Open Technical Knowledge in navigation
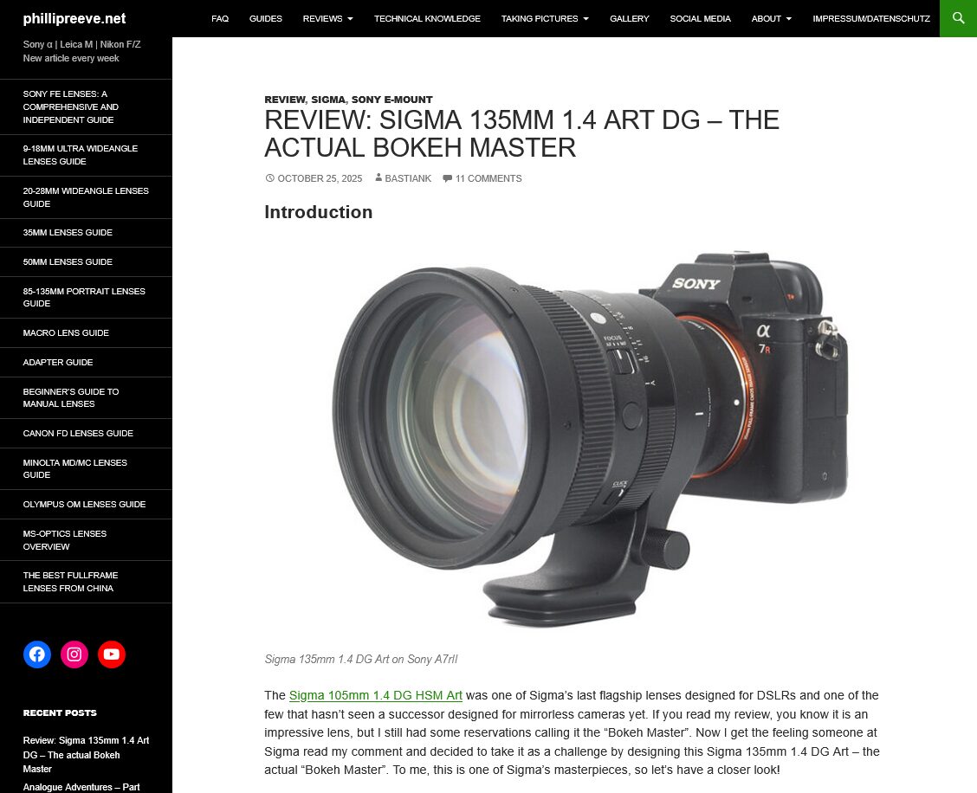Image resolution: width=977 pixels, height=793 pixels. pos(427,18)
